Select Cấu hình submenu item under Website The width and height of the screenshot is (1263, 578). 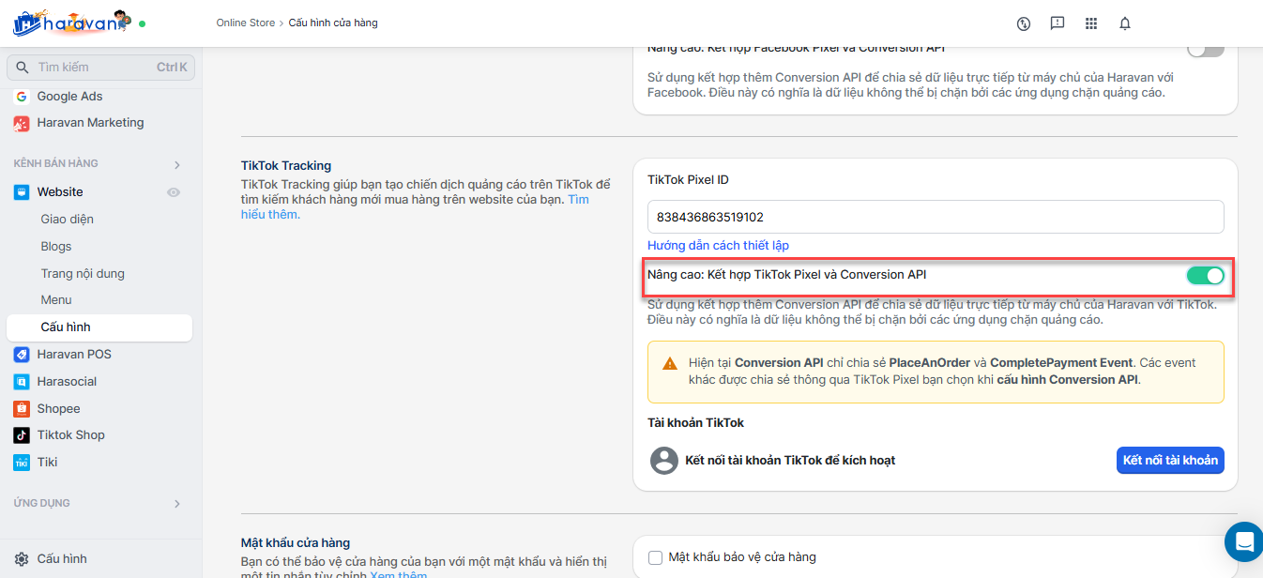(x=99, y=327)
